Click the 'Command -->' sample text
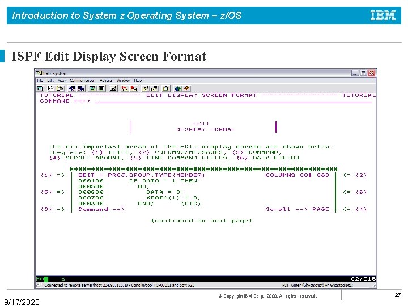The height and width of the screenshot is (306, 408). [x=101, y=209]
